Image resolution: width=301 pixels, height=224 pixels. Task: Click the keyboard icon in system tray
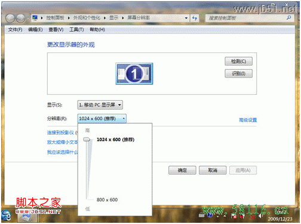pyautogui.click(x=201, y=215)
